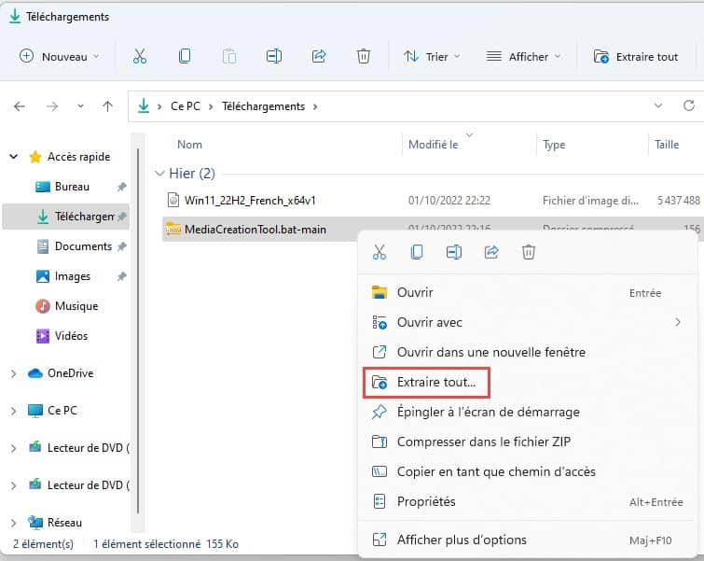704x561 pixels.
Task: Open the Trier sort menu
Action: [432, 57]
